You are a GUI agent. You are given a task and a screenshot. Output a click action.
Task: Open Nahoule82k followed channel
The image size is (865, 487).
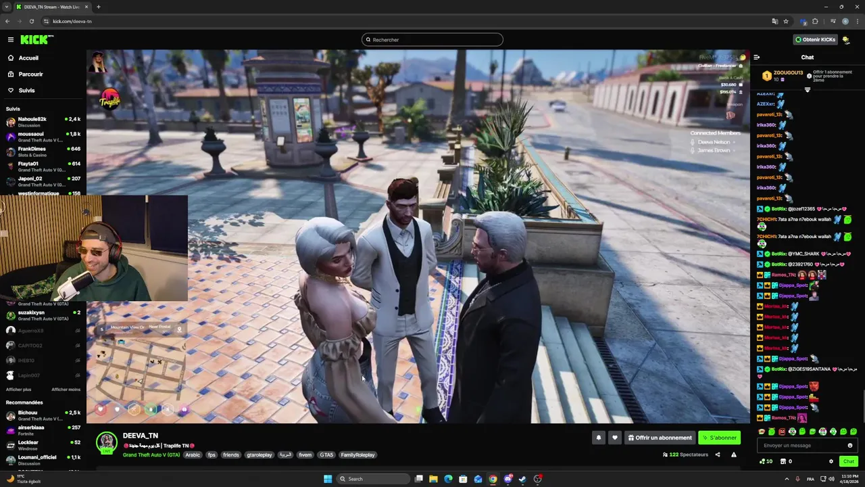42,122
